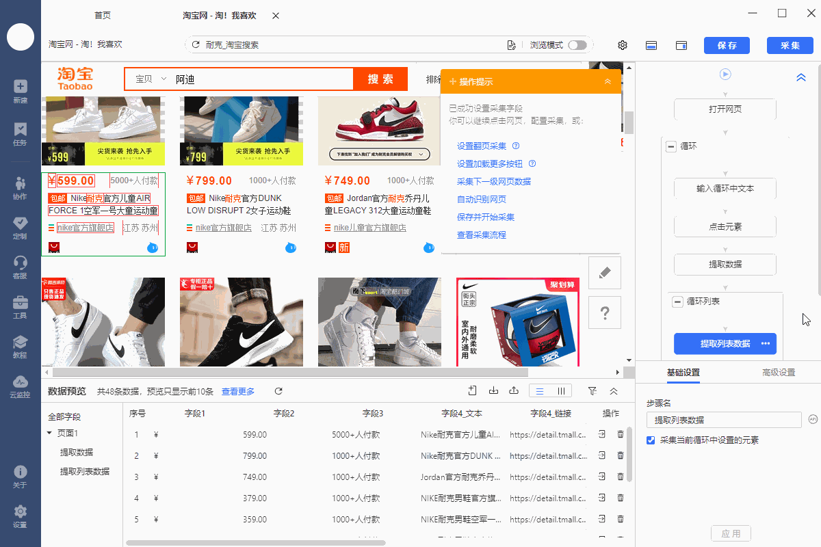The height and width of the screenshot is (547, 821).
Task: Reload the page using the address bar refresh icon
Action: 196,45
